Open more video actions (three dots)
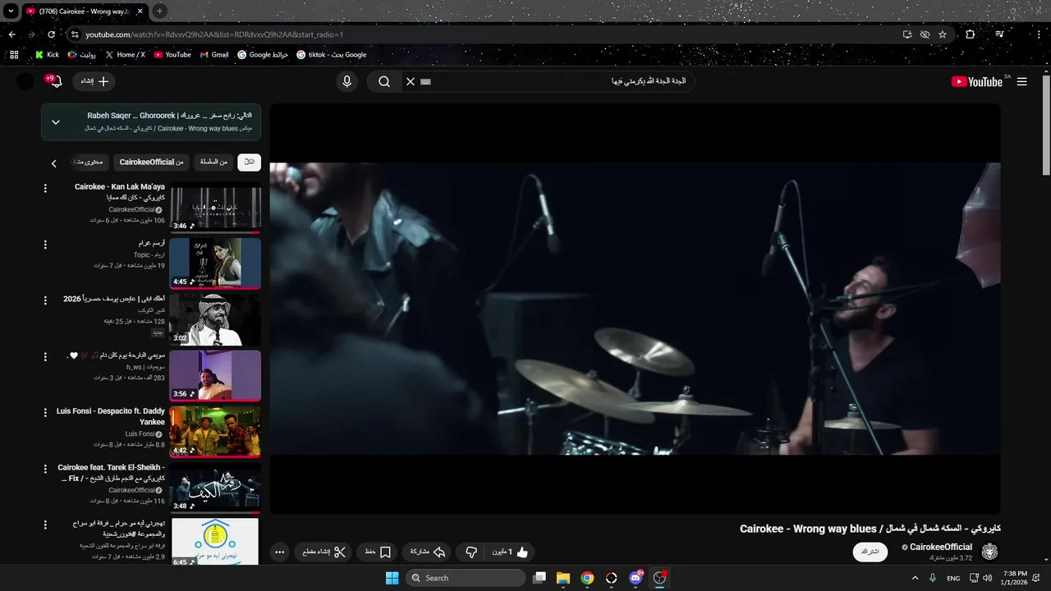The image size is (1051, 591). pos(279,552)
